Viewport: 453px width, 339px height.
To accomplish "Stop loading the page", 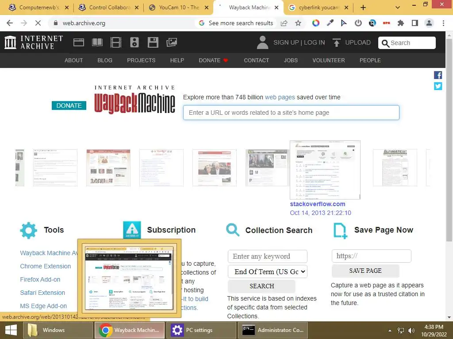I will tap(38, 23).
